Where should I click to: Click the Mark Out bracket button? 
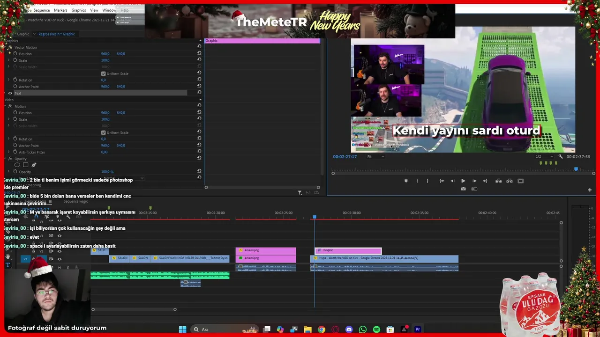tap(427, 181)
